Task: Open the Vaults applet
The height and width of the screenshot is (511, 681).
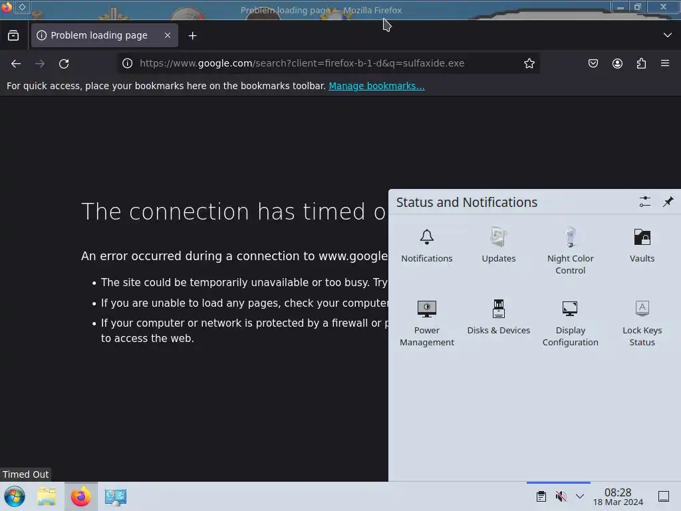Action: click(x=642, y=246)
